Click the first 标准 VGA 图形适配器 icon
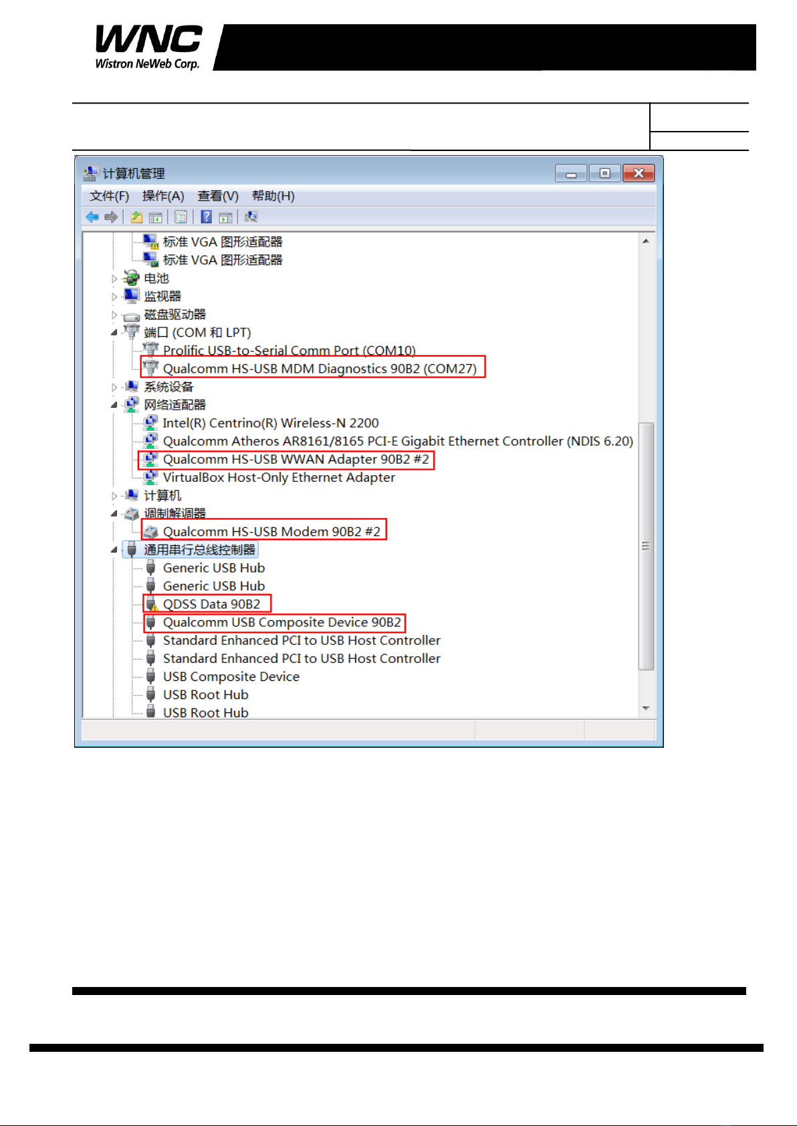797x1126 pixels. tap(151, 242)
